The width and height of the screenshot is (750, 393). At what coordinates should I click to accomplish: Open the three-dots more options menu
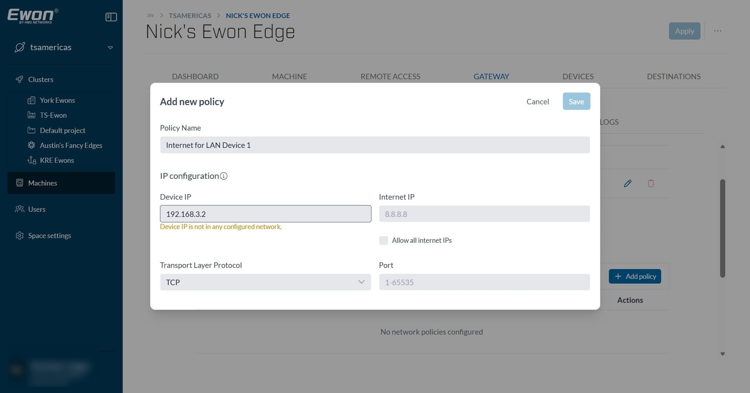click(718, 31)
